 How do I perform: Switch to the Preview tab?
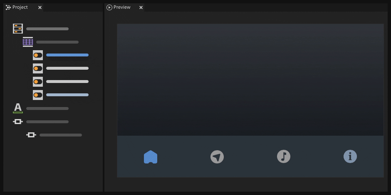[x=121, y=7]
